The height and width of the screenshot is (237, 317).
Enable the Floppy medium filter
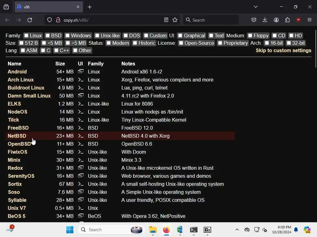[x=250, y=35]
